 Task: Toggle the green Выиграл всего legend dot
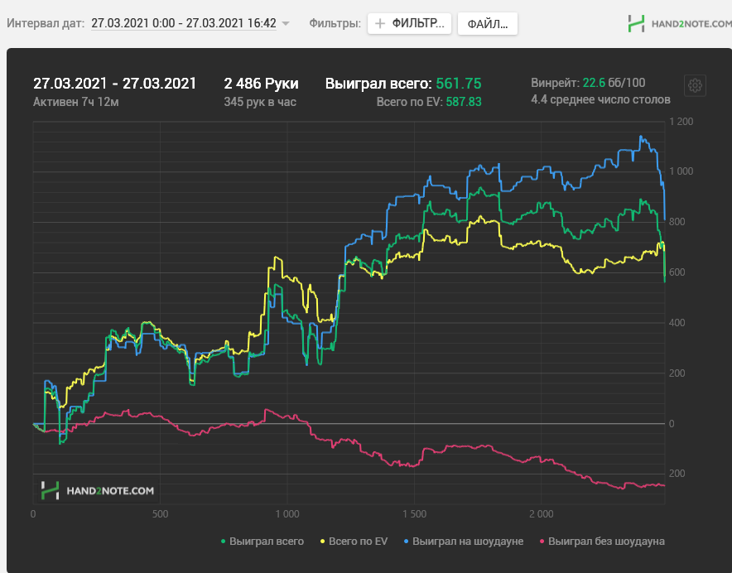223,542
